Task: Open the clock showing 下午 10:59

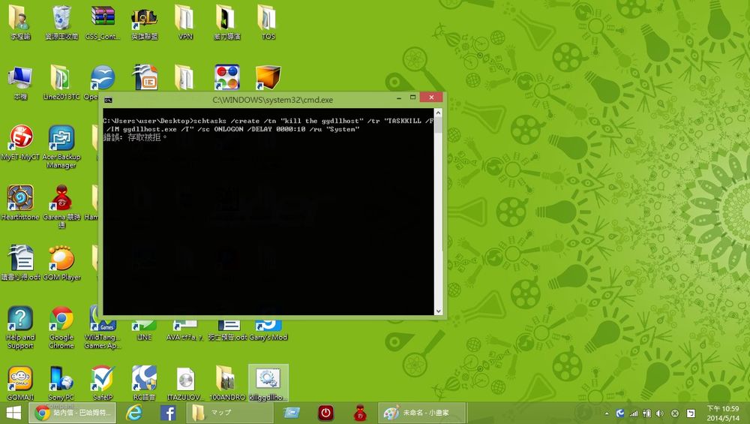Action: coord(723,413)
